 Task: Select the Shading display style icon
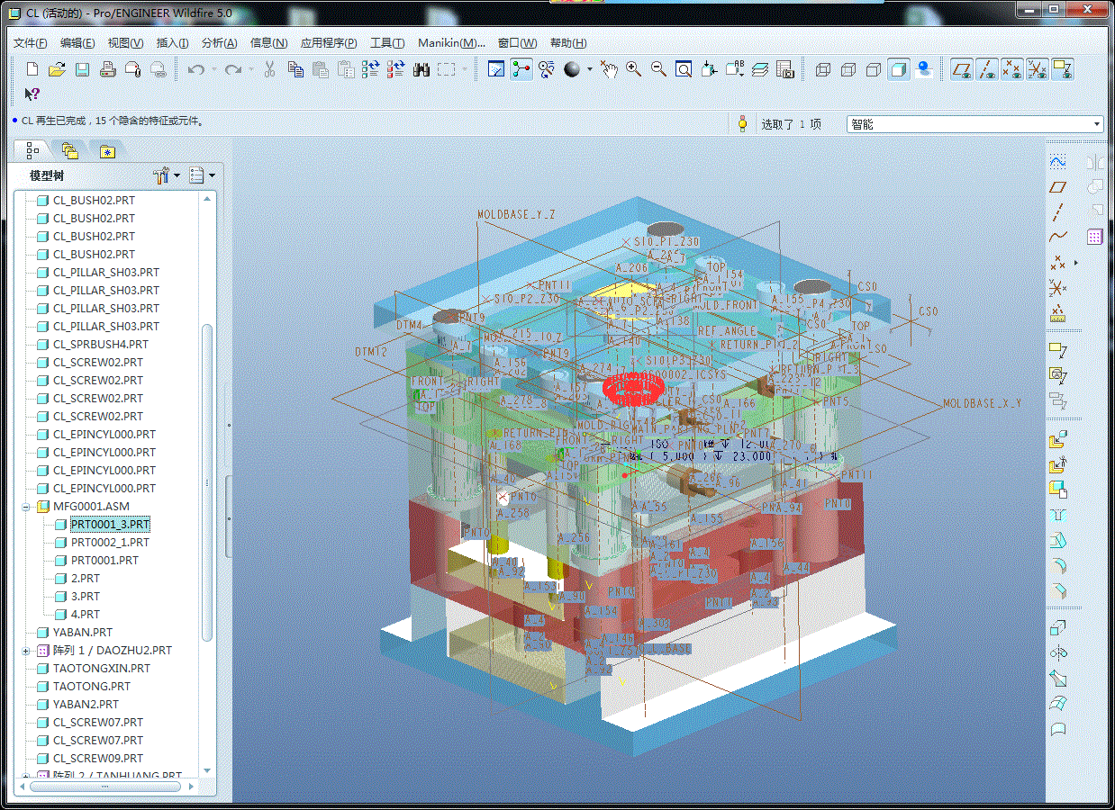click(x=898, y=69)
